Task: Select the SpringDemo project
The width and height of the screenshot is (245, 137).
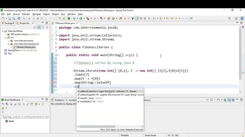Action: [21, 50]
